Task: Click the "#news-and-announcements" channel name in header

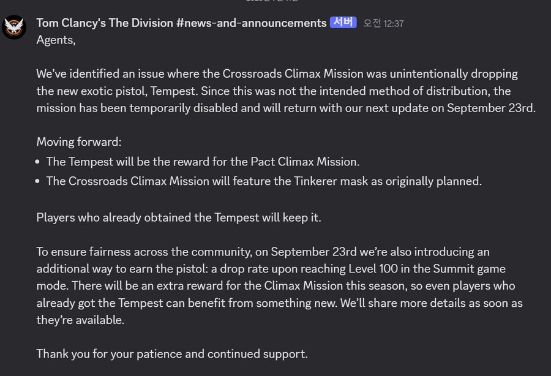Action: click(x=251, y=23)
